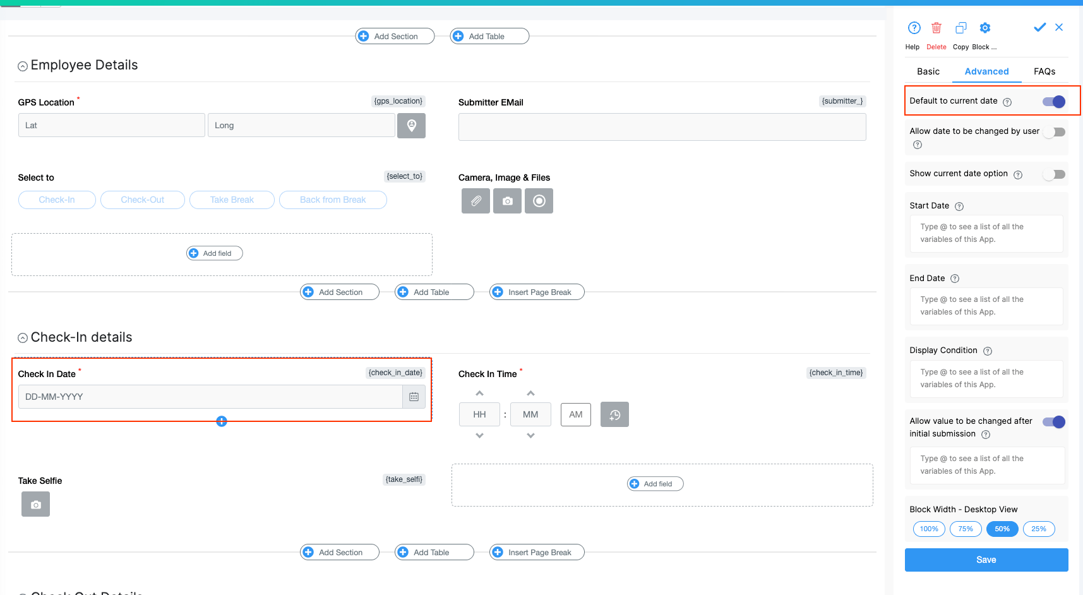Enable Show current date option switch
Viewport: 1083px width, 595px height.
(1054, 174)
